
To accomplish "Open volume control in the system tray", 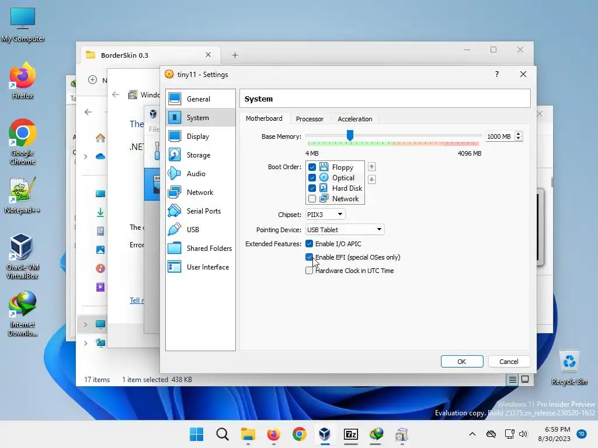I will (523, 434).
